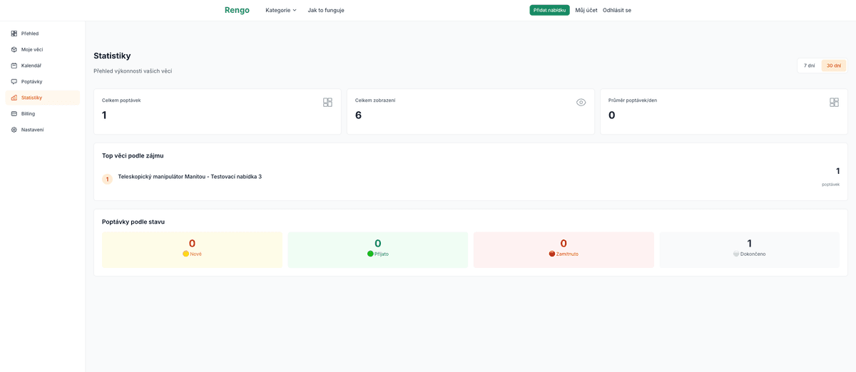This screenshot has width=856, height=372.
Task: Go to Můj účet
Action: tap(586, 10)
